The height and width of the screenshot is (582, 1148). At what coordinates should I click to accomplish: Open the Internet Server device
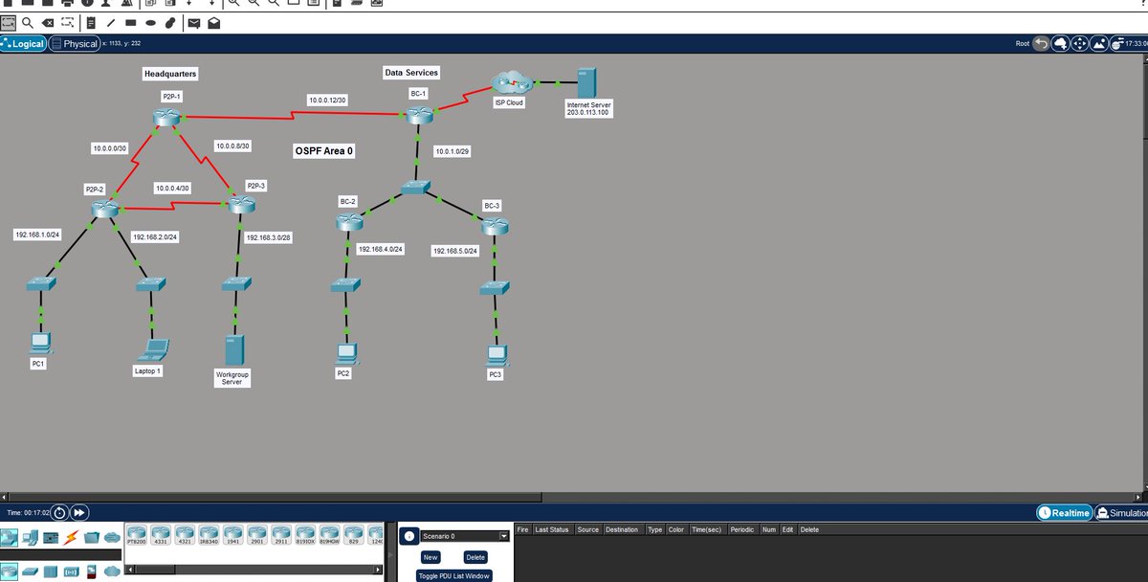(587, 83)
